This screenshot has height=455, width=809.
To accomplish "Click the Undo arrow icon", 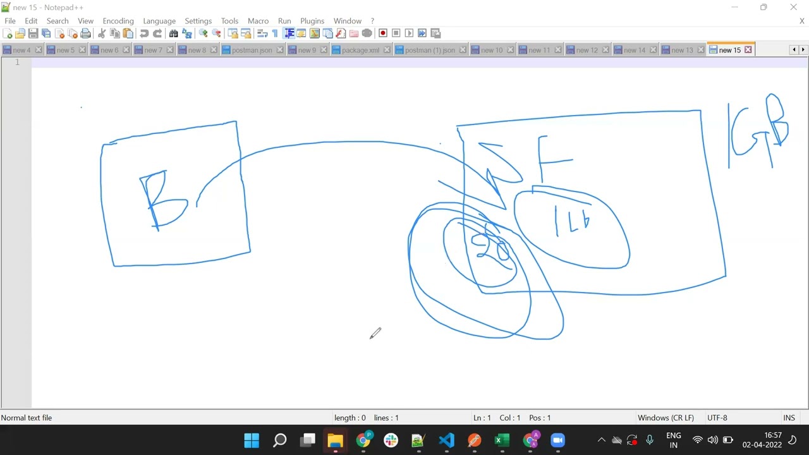I will [x=144, y=33].
